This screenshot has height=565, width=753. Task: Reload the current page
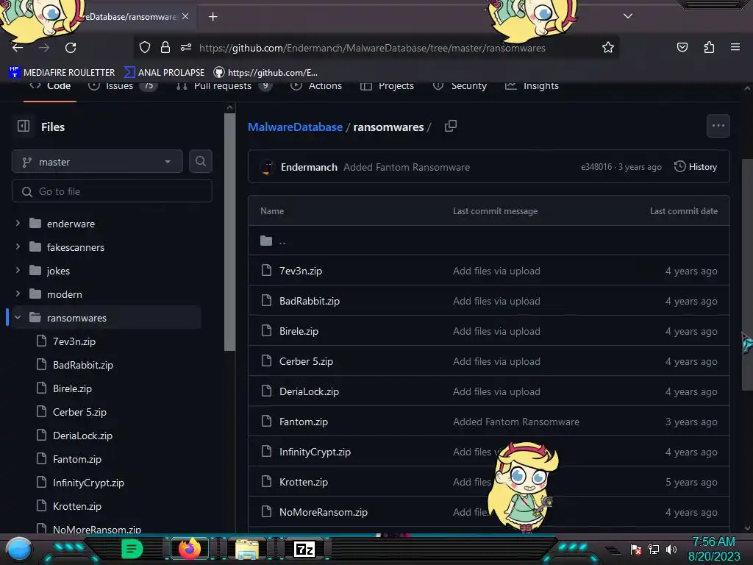[x=71, y=48]
